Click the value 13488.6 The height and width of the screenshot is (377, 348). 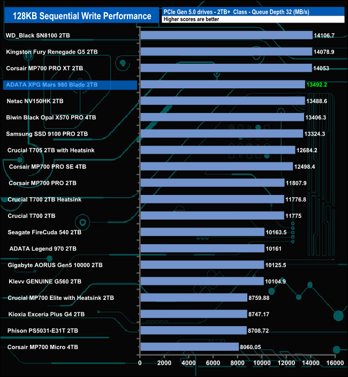click(316, 101)
